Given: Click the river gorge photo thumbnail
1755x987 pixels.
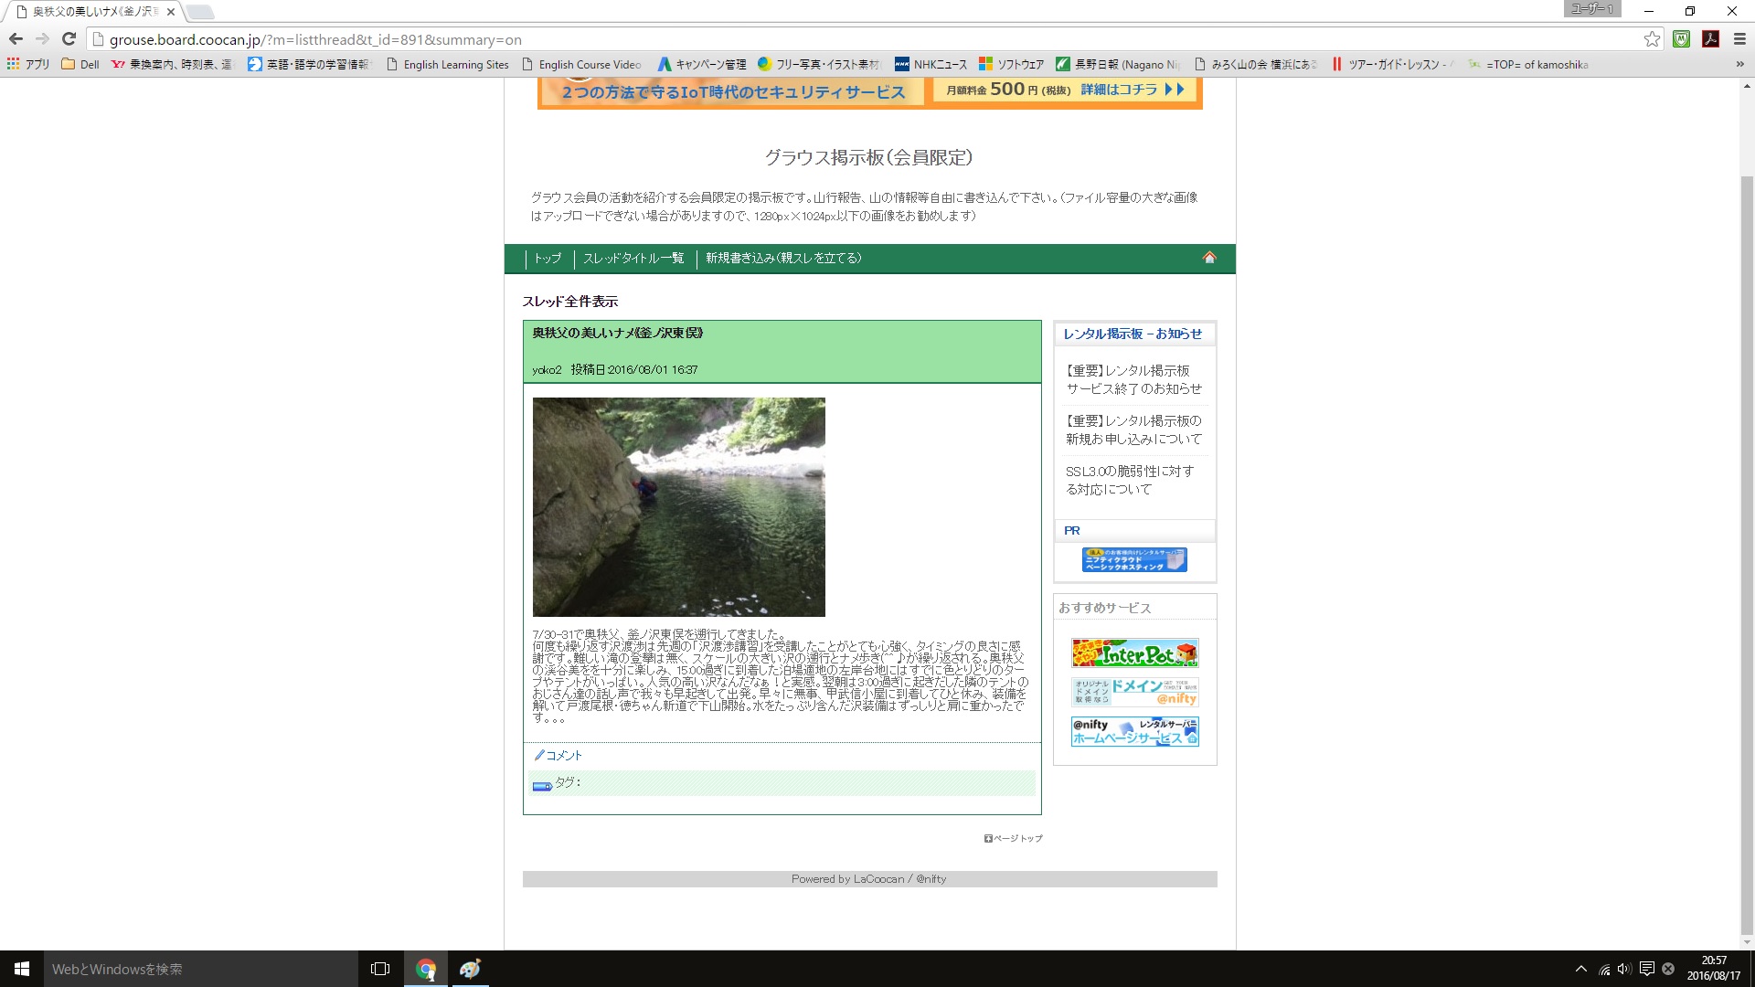Looking at the screenshot, I should (x=679, y=507).
